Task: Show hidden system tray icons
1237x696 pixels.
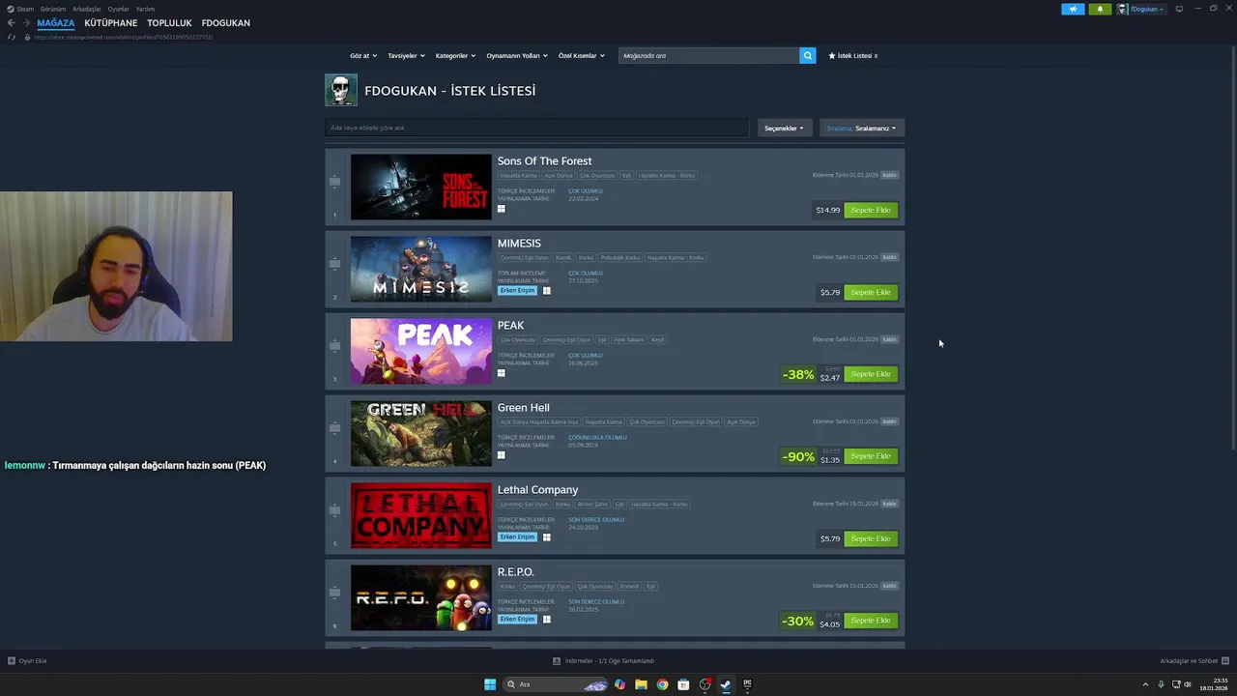Action: (1146, 684)
